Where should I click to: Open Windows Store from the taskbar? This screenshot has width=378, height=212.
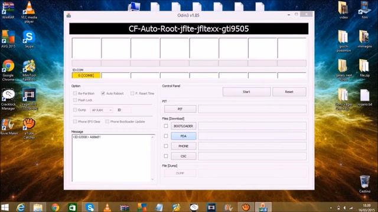[73, 207]
